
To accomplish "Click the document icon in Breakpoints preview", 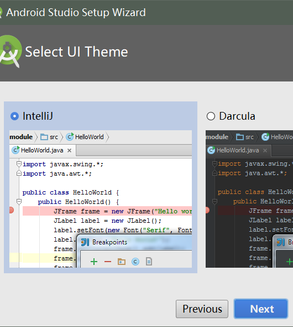I will tap(149, 262).
